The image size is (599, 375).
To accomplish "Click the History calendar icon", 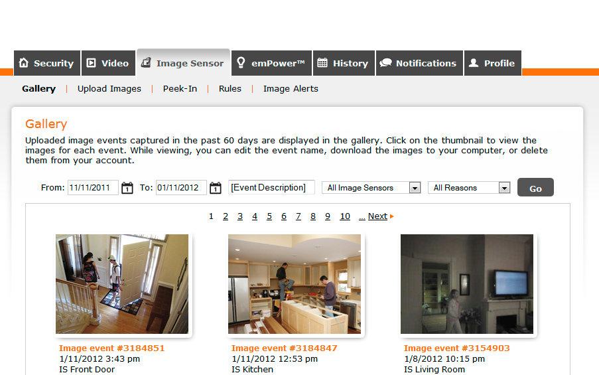I will 322,62.
